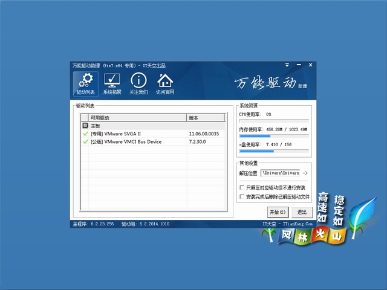
Task: Click disk value 7.41G / 15G
Action: [x=279, y=144]
